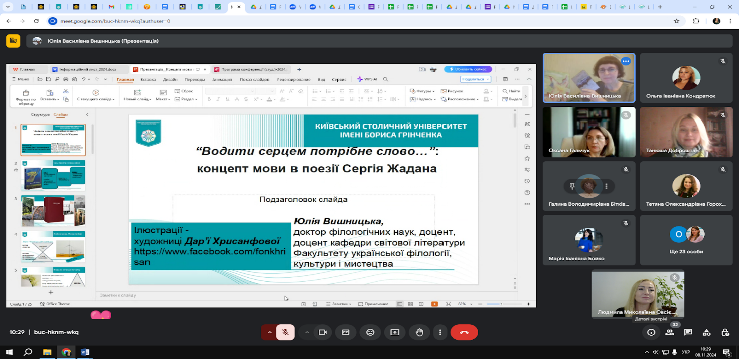Turn on closed captions
Image resolution: width=739 pixels, height=359 pixels.
(346, 332)
